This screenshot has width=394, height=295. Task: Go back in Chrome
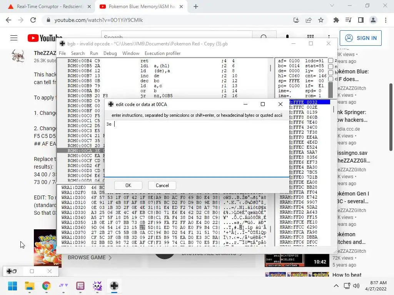click(8, 20)
